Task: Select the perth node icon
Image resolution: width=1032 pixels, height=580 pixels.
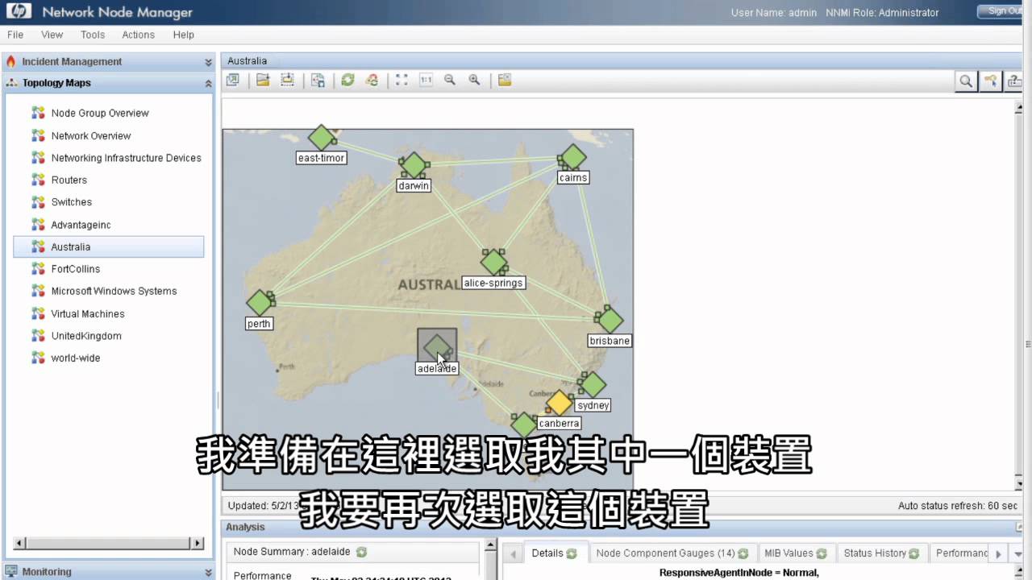Action: 260,303
